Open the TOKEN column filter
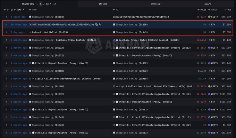 [209, 10]
